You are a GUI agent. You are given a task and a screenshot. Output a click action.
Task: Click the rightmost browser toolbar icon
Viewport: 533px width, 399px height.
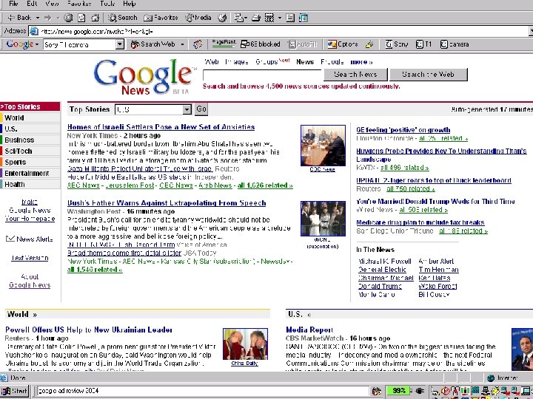[304, 18]
